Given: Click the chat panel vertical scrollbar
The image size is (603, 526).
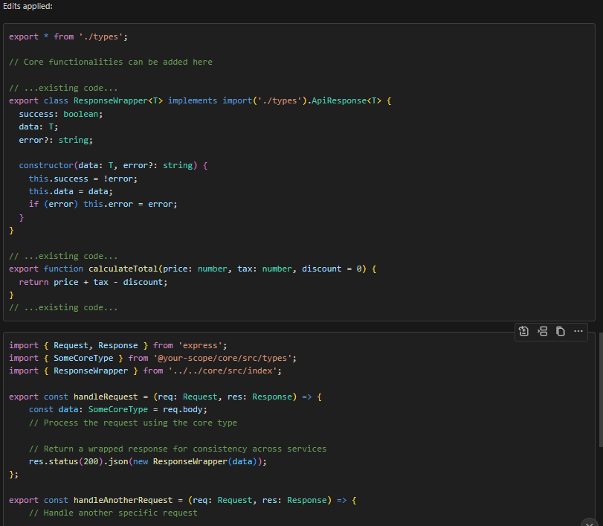Looking at the screenshot, I should click(x=601, y=389).
